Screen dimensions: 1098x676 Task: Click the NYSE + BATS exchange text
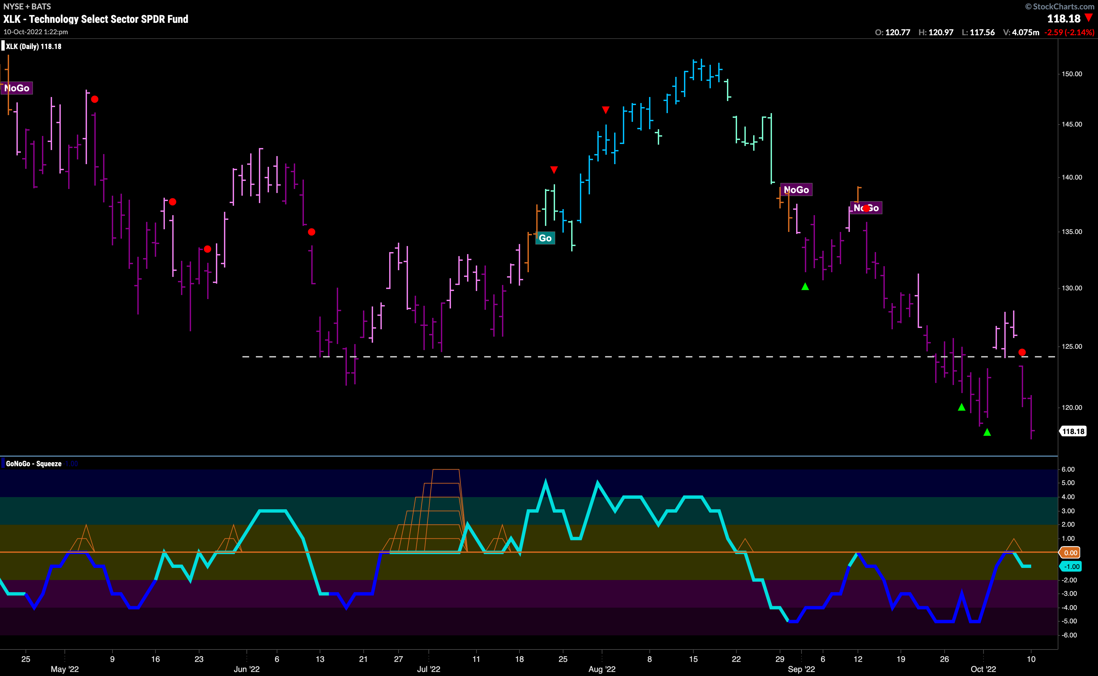point(27,6)
